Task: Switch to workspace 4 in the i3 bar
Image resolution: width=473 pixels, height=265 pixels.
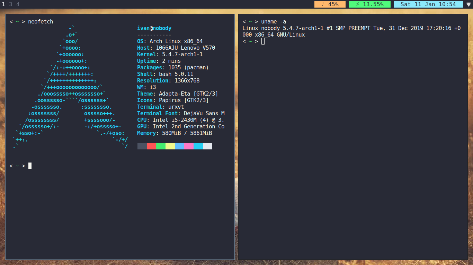Action: (x=18, y=4)
